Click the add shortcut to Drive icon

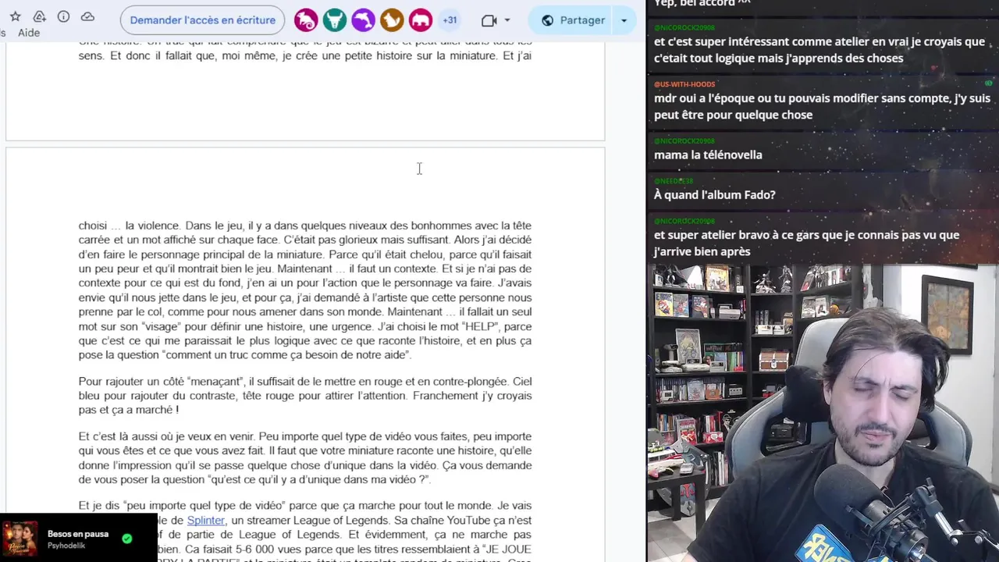click(x=39, y=16)
